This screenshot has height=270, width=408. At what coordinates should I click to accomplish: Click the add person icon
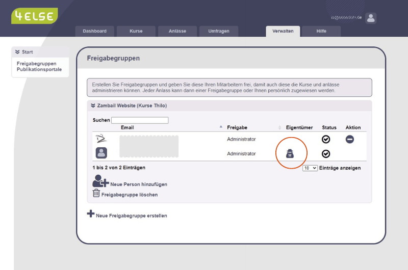click(100, 181)
